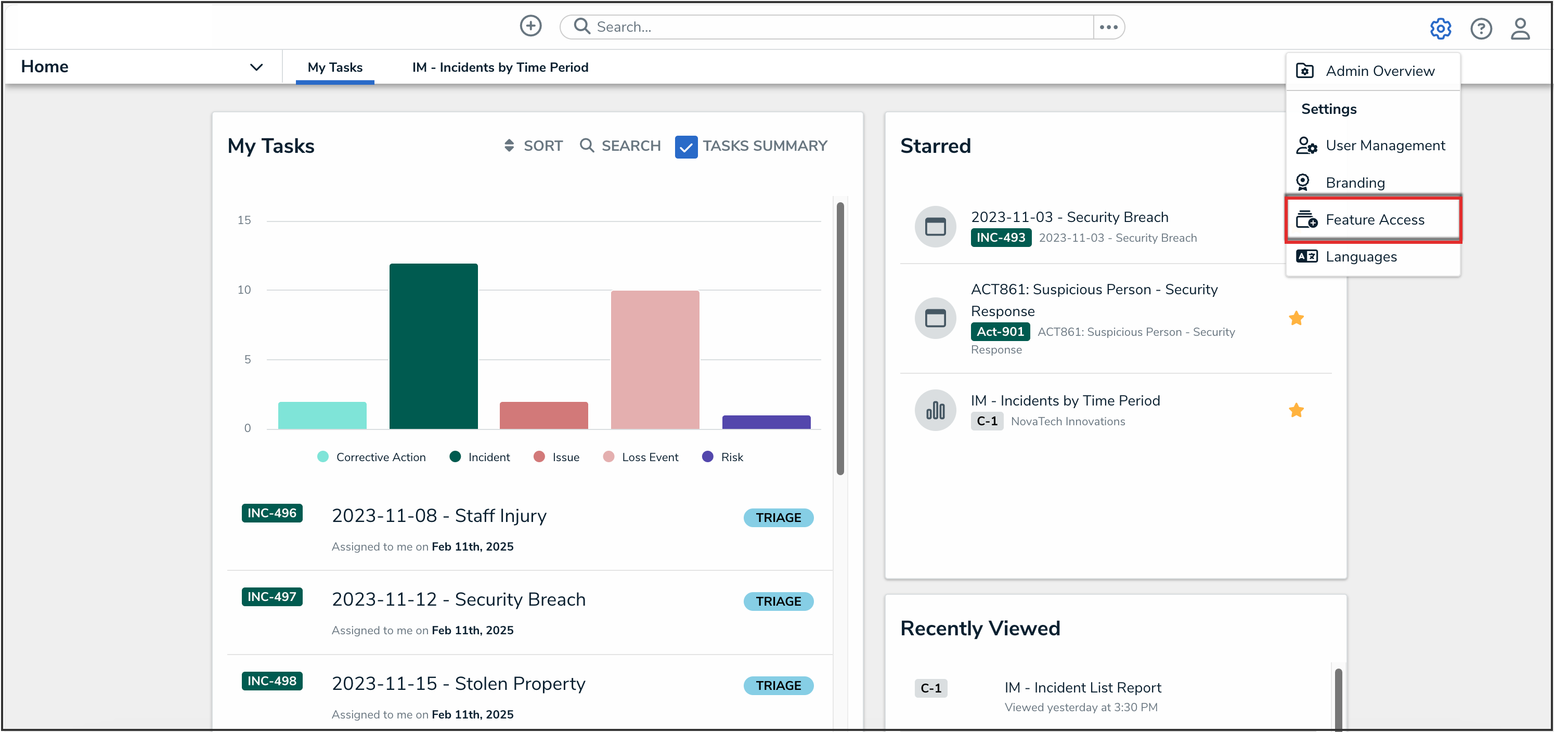This screenshot has width=1554, height=732.
Task: Unstar IM - Incidents by Time Period
Action: click(1296, 411)
